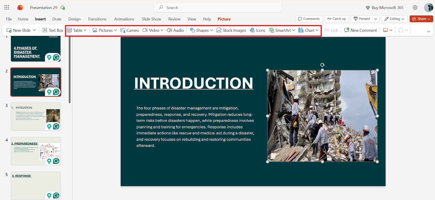
Task: Click the Presentation 29 file name
Action: tap(44, 8)
